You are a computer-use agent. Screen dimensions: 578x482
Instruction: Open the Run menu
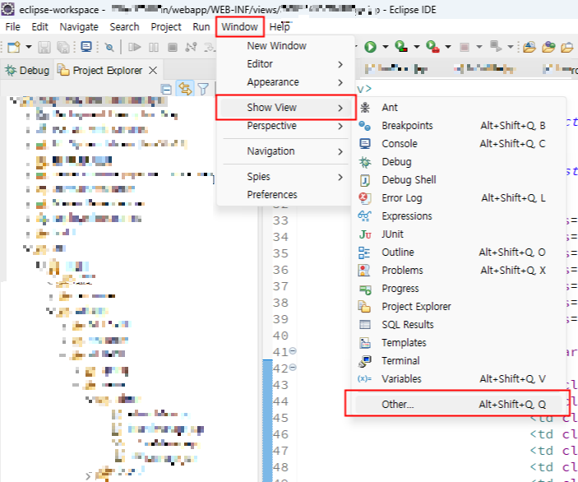(201, 27)
